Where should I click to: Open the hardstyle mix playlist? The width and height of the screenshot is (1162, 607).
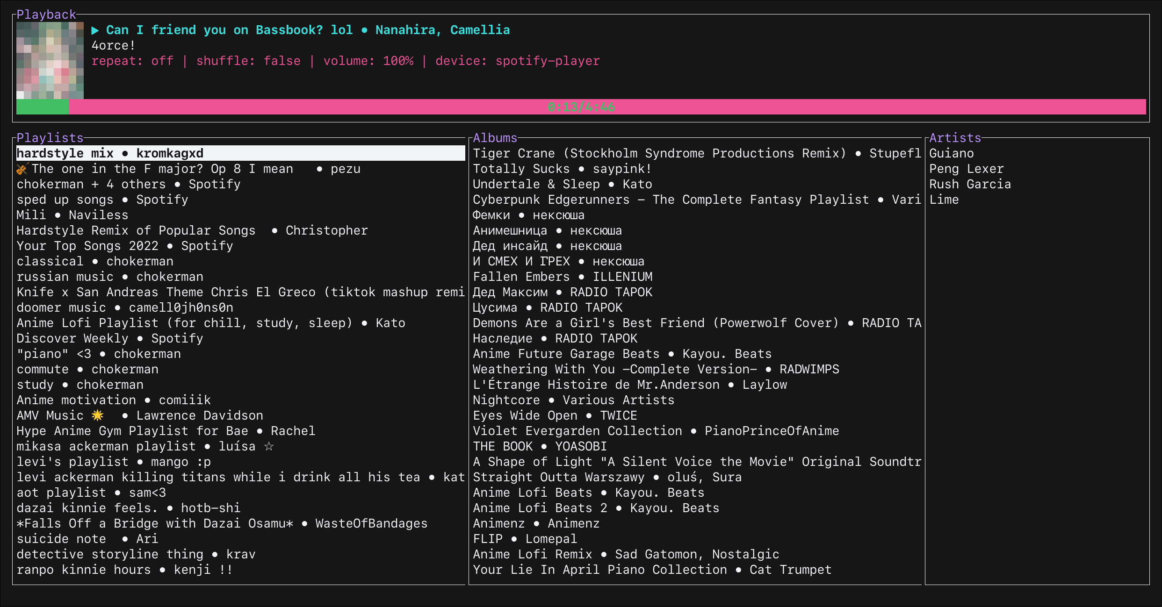tap(110, 153)
